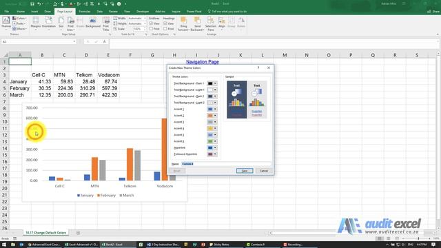Viewport: 441px width, 248px height.
Task: Switch to the Formulas ribbon tab
Action: pyautogui.click(x=84, y=12)
